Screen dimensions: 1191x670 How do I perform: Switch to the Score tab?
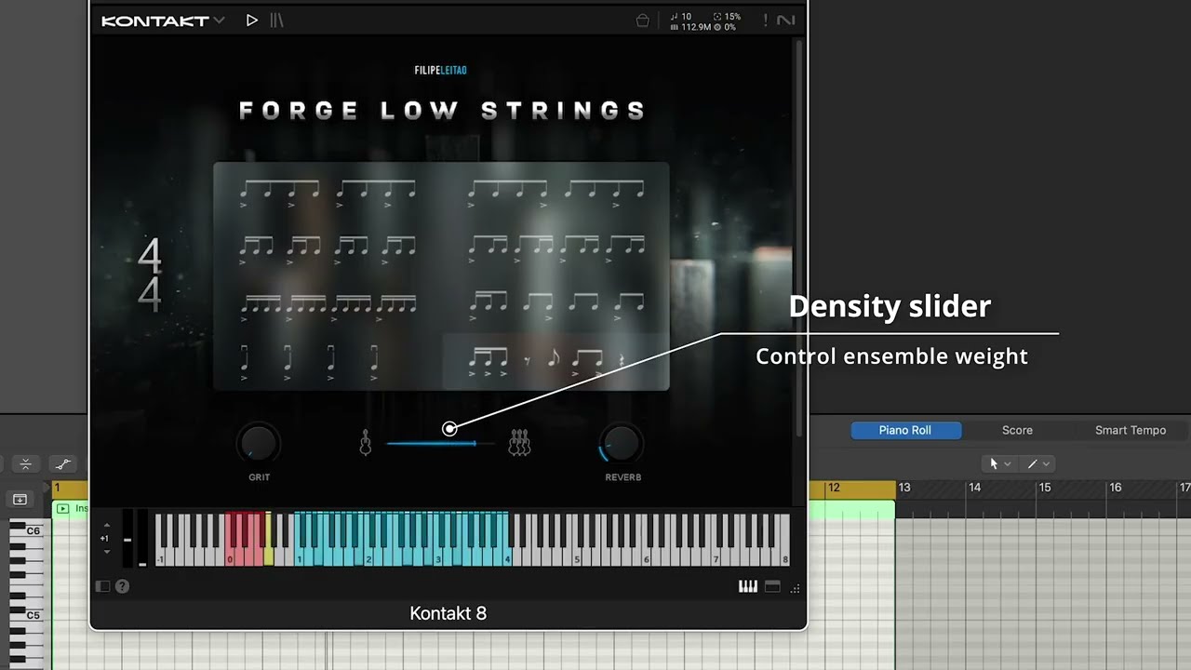1017,430
